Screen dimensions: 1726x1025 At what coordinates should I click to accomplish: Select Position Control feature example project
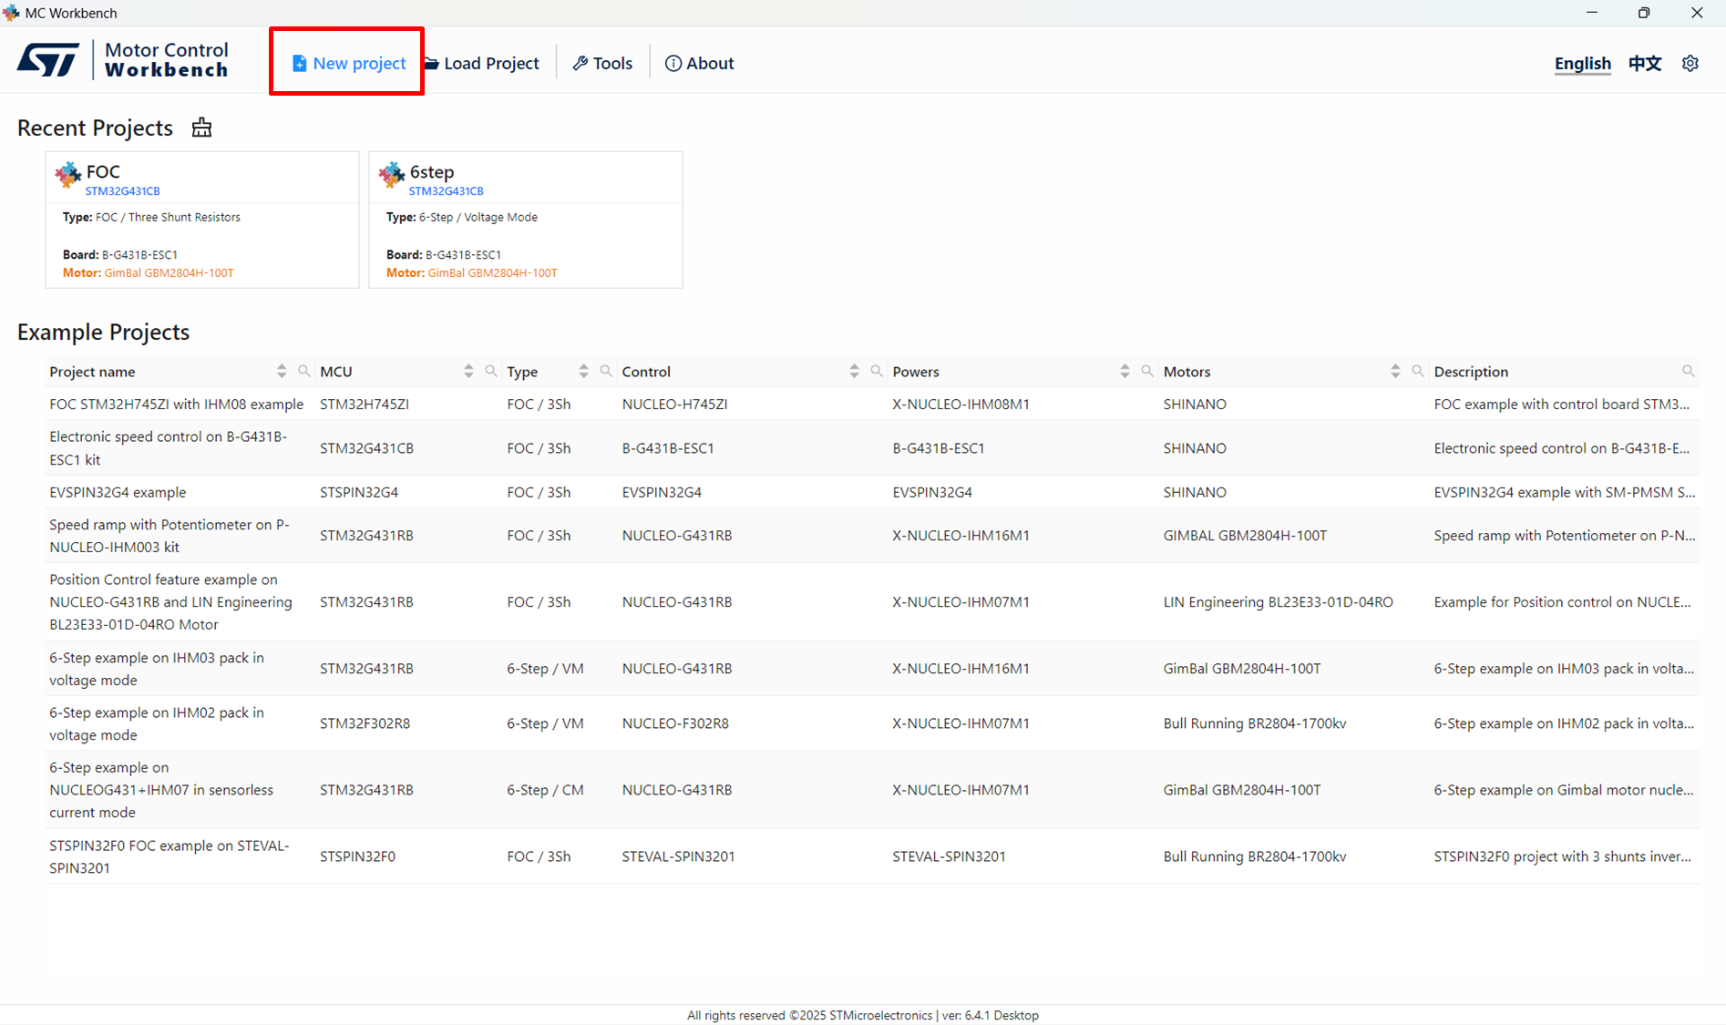[x=872, y=602]
